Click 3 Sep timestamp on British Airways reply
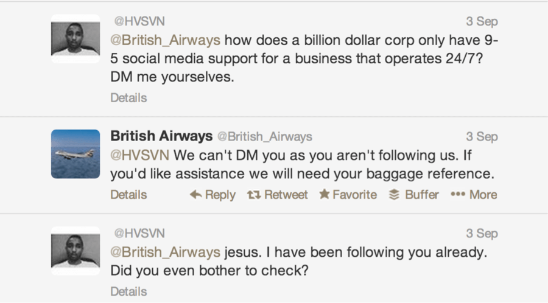This screenshot has width=548, height=303. (482, 136)
